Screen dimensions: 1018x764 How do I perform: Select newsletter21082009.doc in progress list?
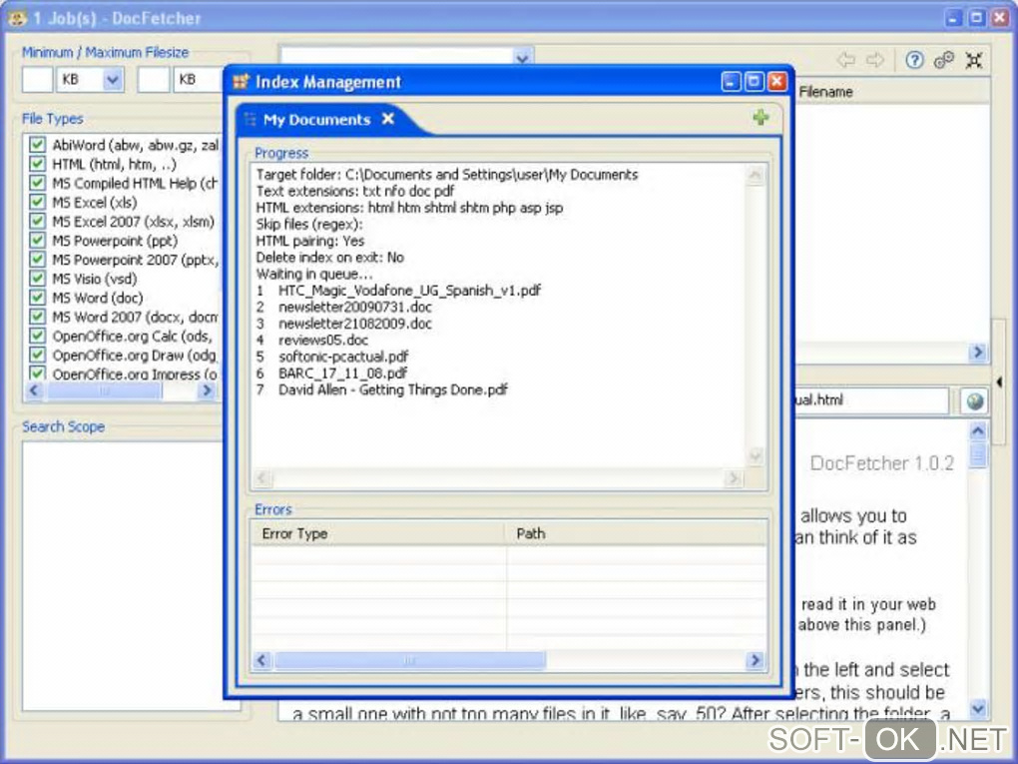coord(354,324)
